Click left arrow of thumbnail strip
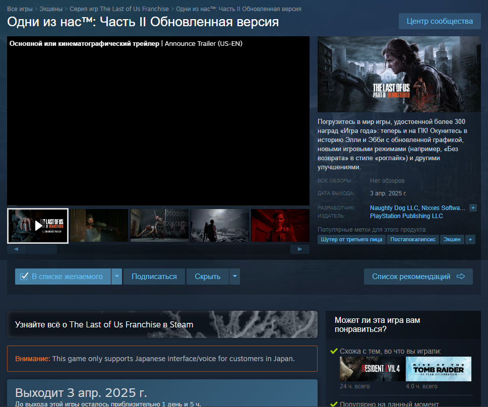 click(x=16, y=249)
